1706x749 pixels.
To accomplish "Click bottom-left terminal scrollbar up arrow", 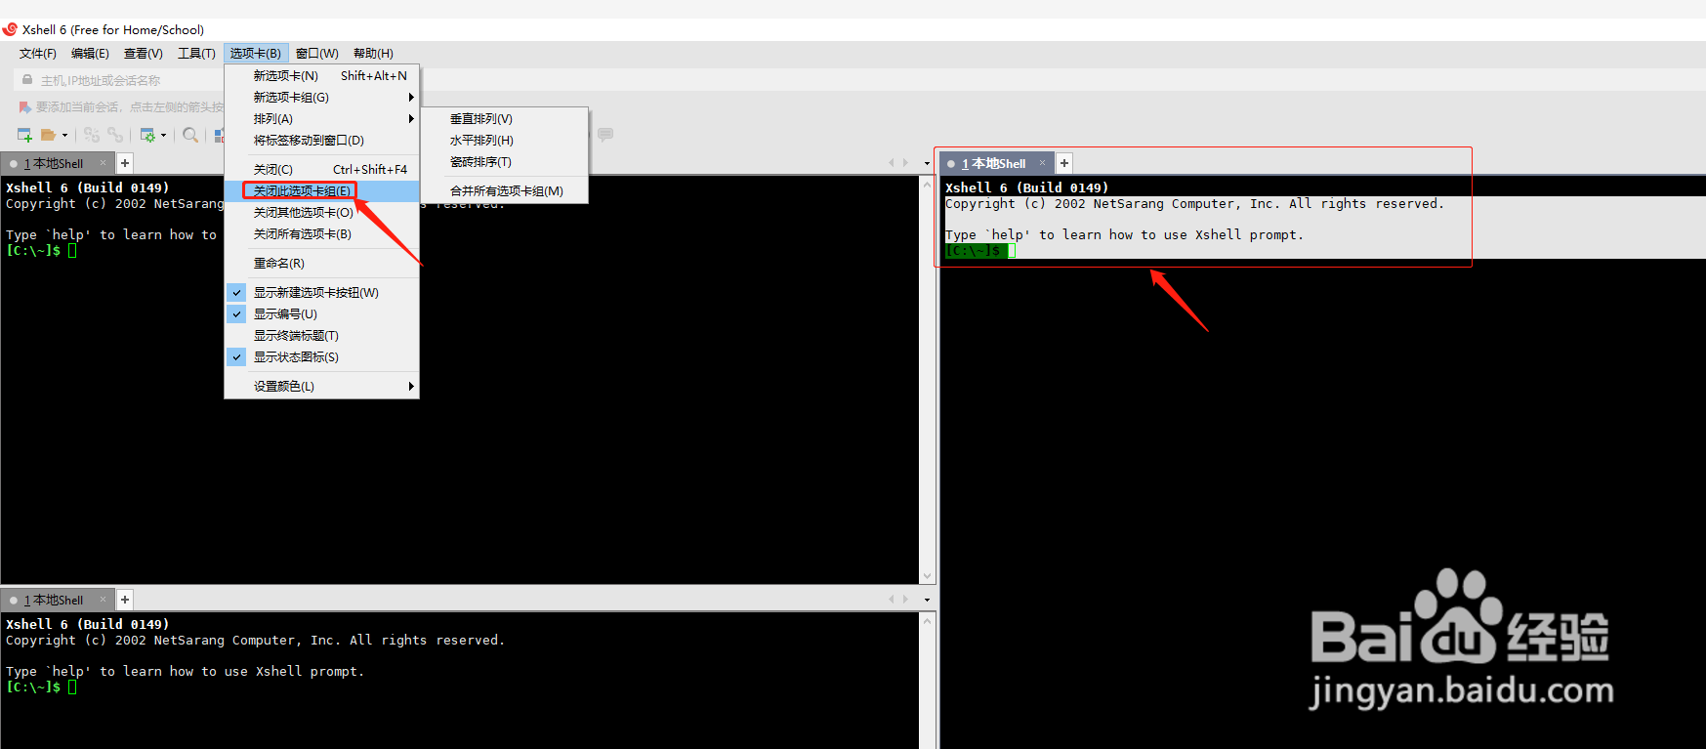I will [928, 621].
